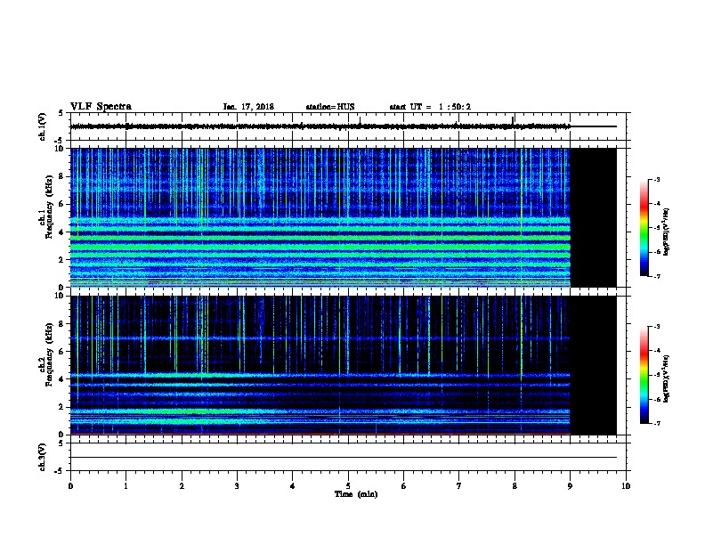Click the "-5" lower tick of ch.1(V) axis
Image resolution: width=705 pixels, height=545 pixels.
click(60, 141)
